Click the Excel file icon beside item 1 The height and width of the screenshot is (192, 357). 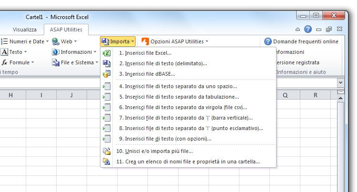[107, 53]
